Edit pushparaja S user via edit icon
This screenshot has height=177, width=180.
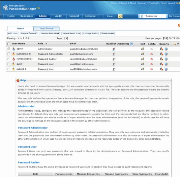pos(142,54)
